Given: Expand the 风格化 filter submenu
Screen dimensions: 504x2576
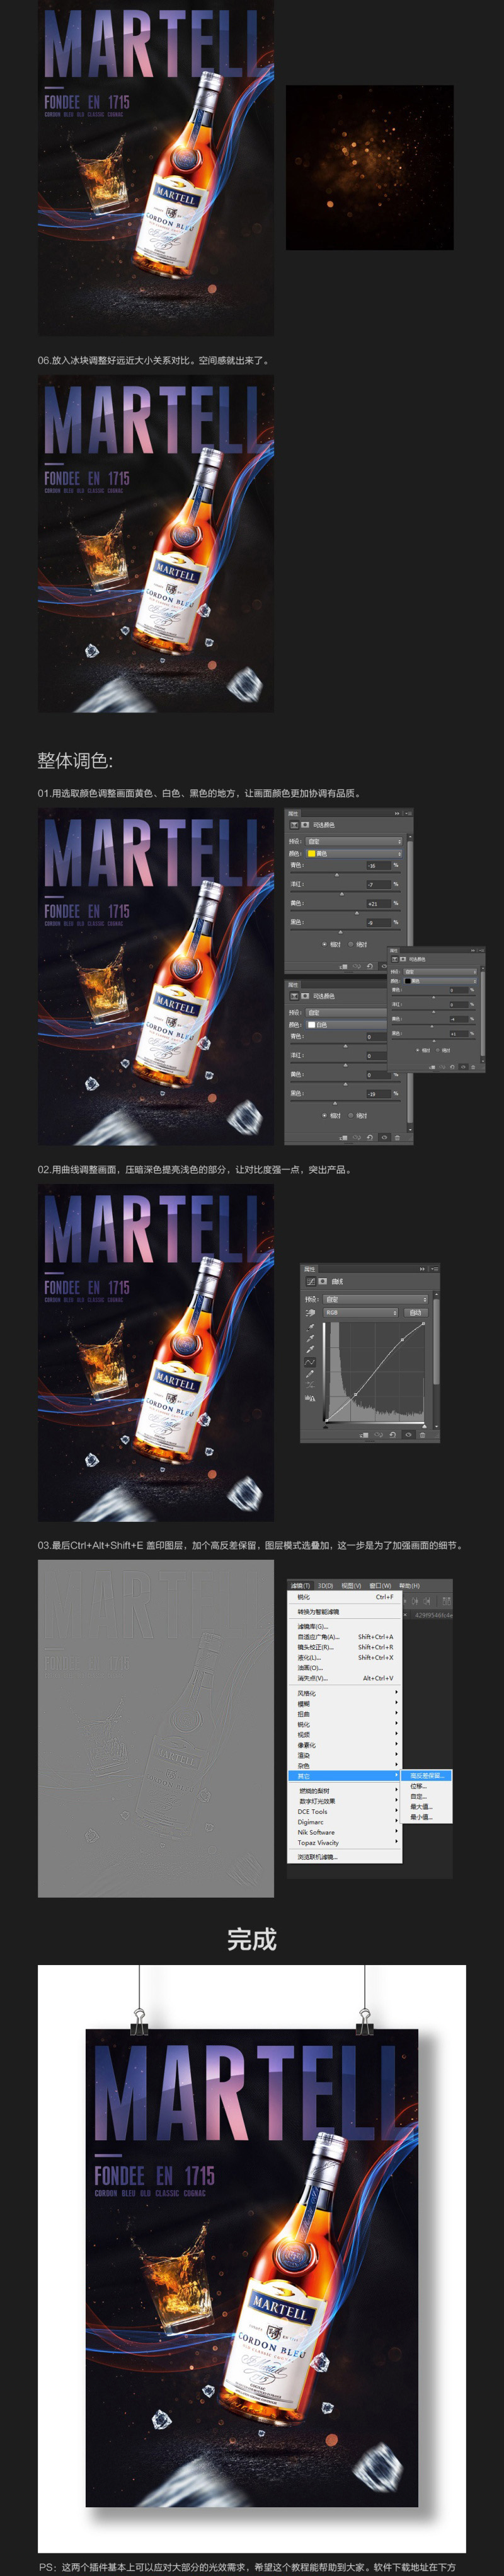Looking at the screenshot, I should (346, 1693).
